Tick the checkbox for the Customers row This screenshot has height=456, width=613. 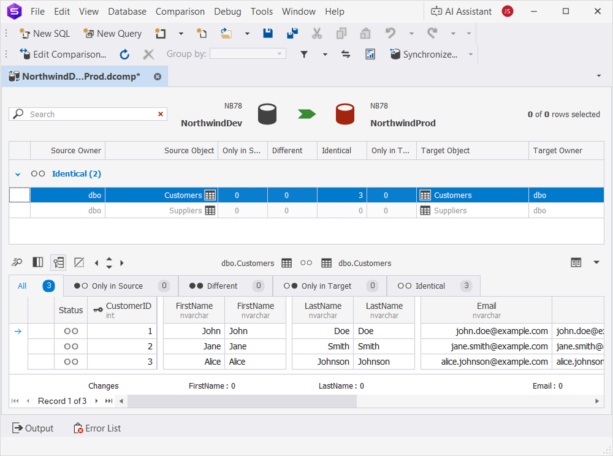(x=20, y=196)
